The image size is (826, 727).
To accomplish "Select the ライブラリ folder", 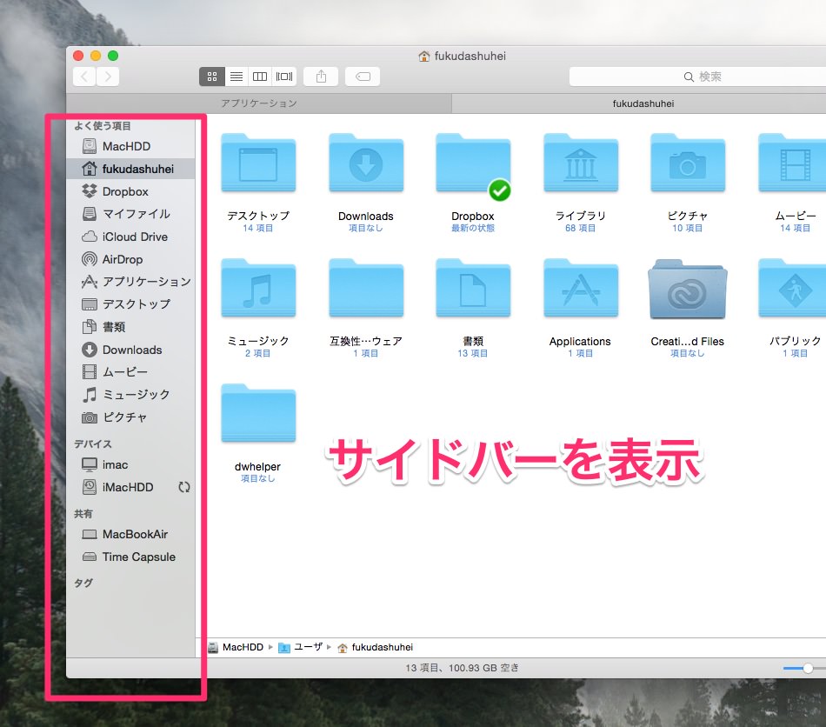I will pos(581,163).
